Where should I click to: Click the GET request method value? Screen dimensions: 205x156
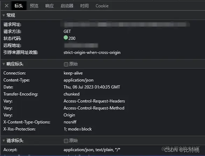(67, 31)
